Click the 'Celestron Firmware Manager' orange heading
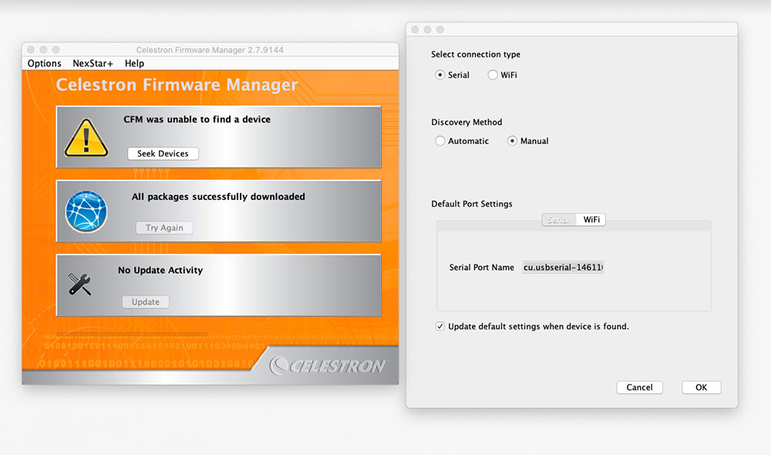The height and width of the screenshot is (455, 771). point(177,85)
